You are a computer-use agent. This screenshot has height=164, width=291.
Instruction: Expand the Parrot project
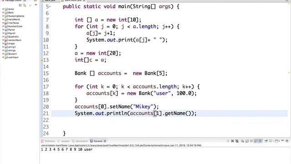3,30
